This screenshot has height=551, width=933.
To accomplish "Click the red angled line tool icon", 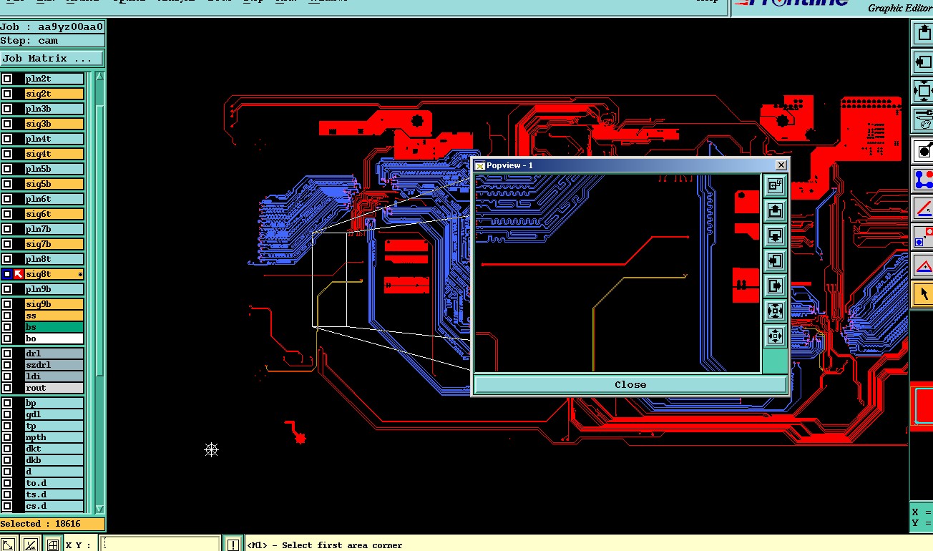I will click(x=923, y=208).
